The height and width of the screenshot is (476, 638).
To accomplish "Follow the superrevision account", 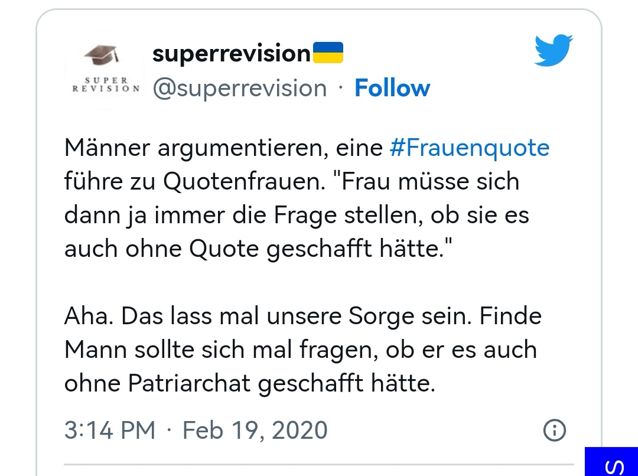I will click(392, 88).
